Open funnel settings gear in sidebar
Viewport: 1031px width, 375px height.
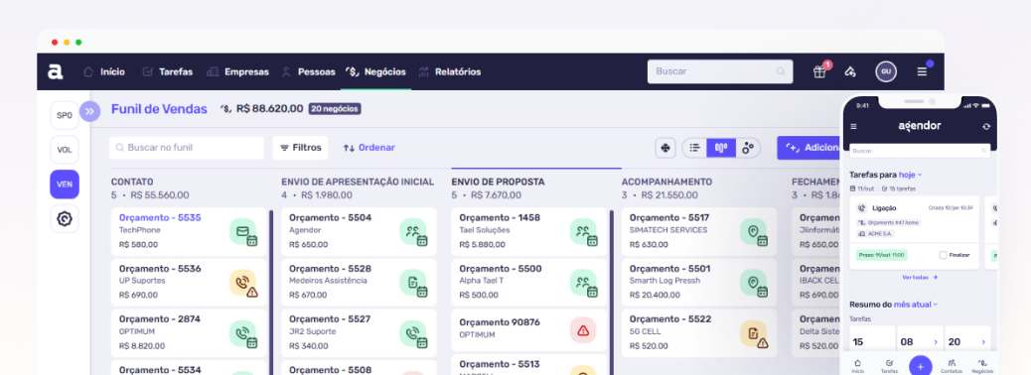65,218
